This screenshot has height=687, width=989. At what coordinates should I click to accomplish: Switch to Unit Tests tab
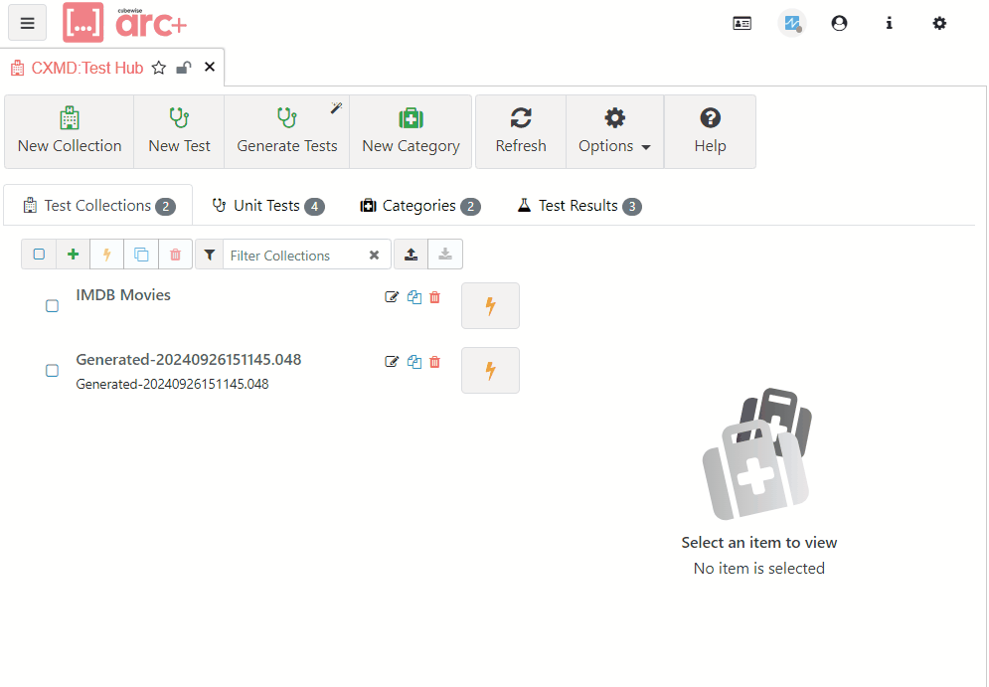pyautogui.click(x=268, y=206)
